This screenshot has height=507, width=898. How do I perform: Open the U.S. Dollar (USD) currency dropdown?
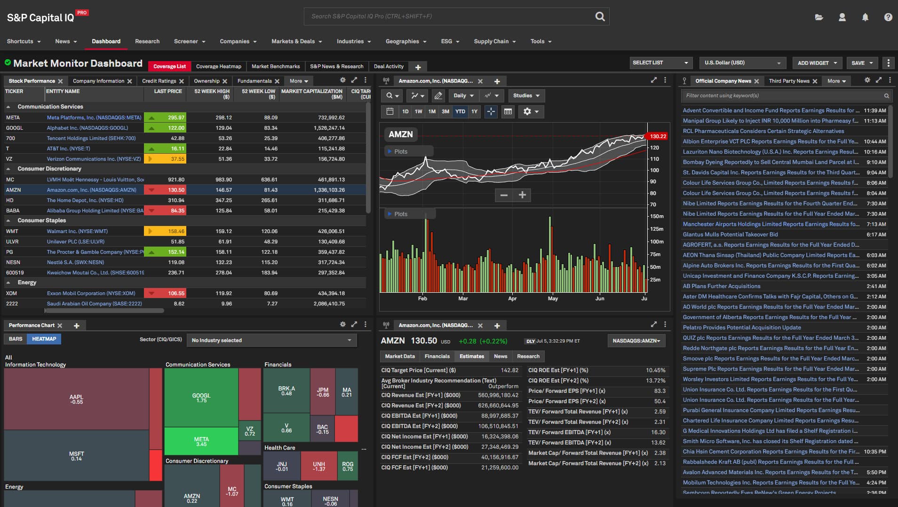[x=742, y=63]
